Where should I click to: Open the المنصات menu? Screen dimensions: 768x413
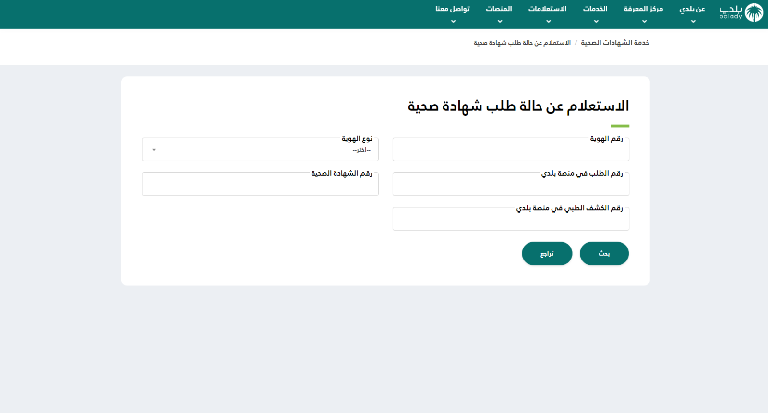(499, 9)
